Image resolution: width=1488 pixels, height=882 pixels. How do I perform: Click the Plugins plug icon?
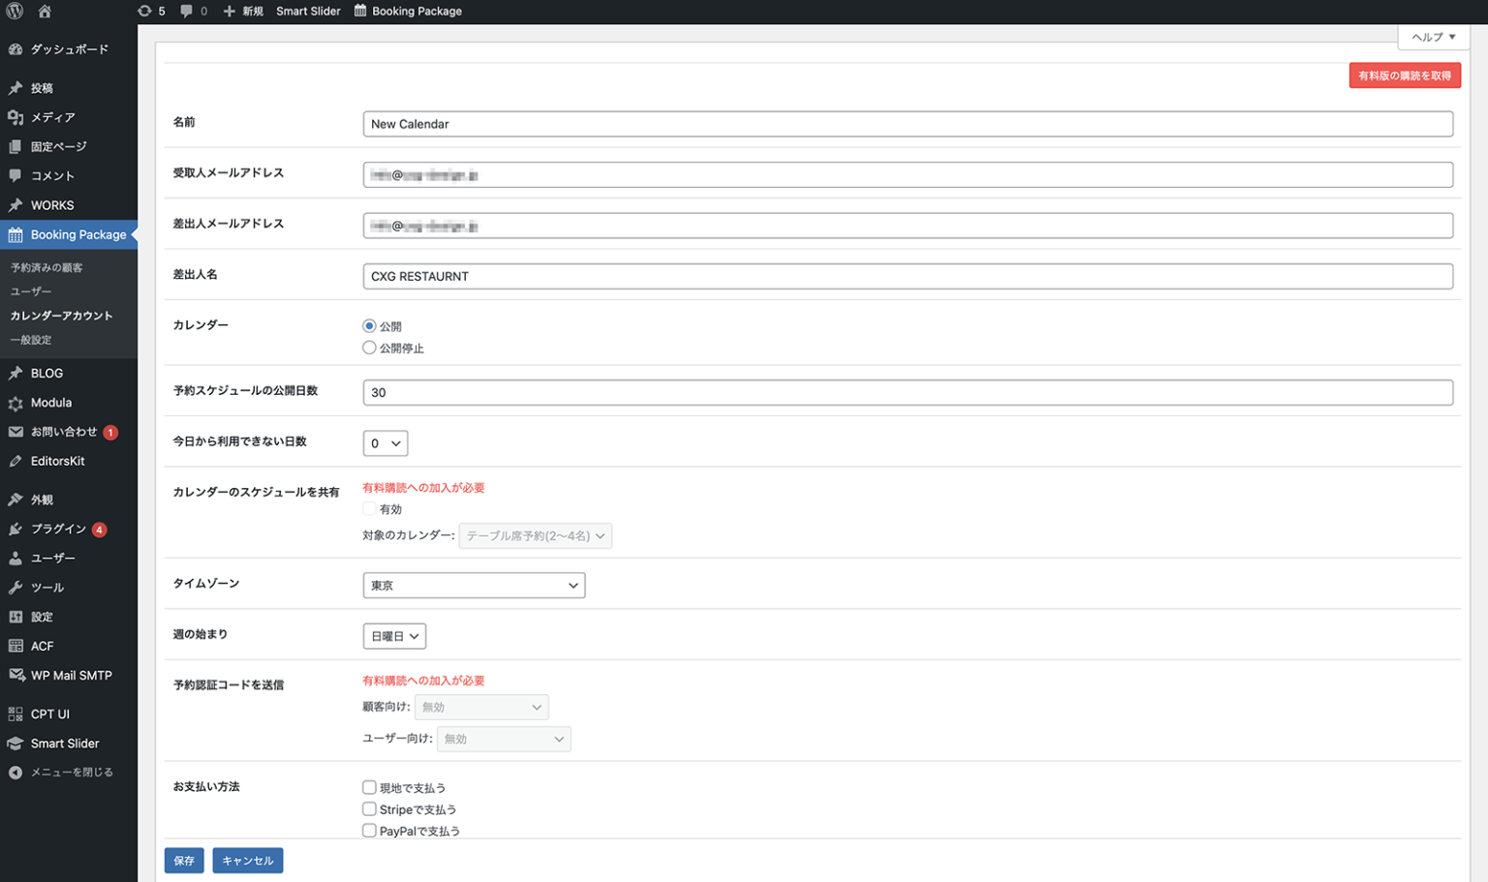pyautogui.click(x=15, y=530)
